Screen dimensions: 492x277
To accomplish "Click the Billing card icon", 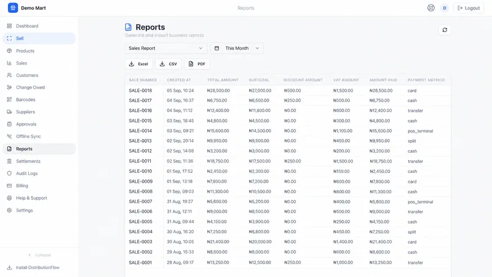I will (x=9, y=186).
